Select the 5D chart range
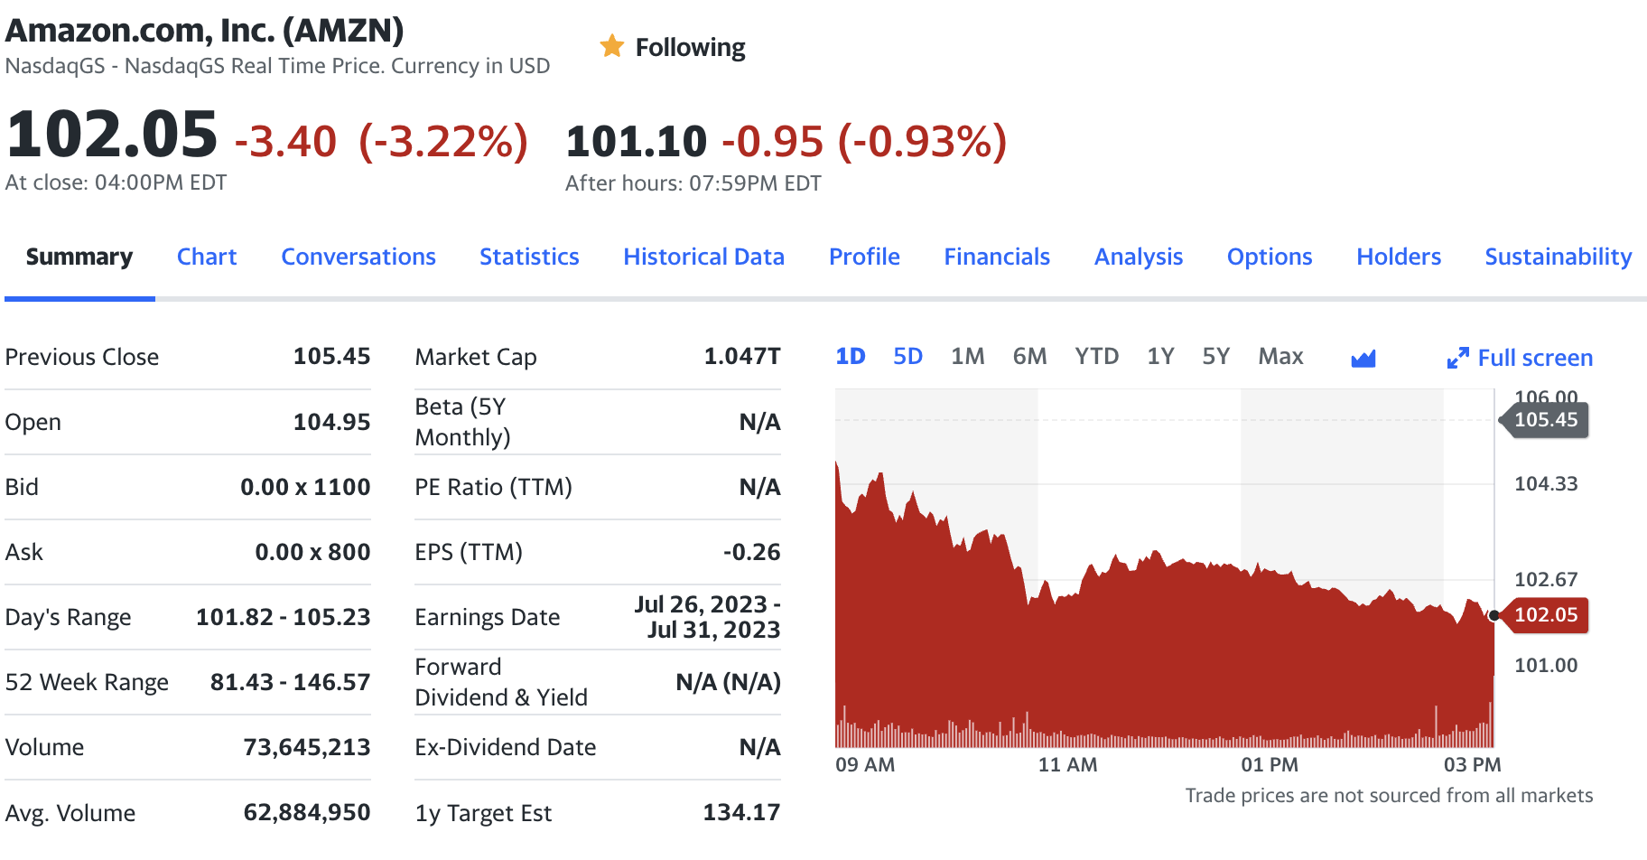 point(907,356)
